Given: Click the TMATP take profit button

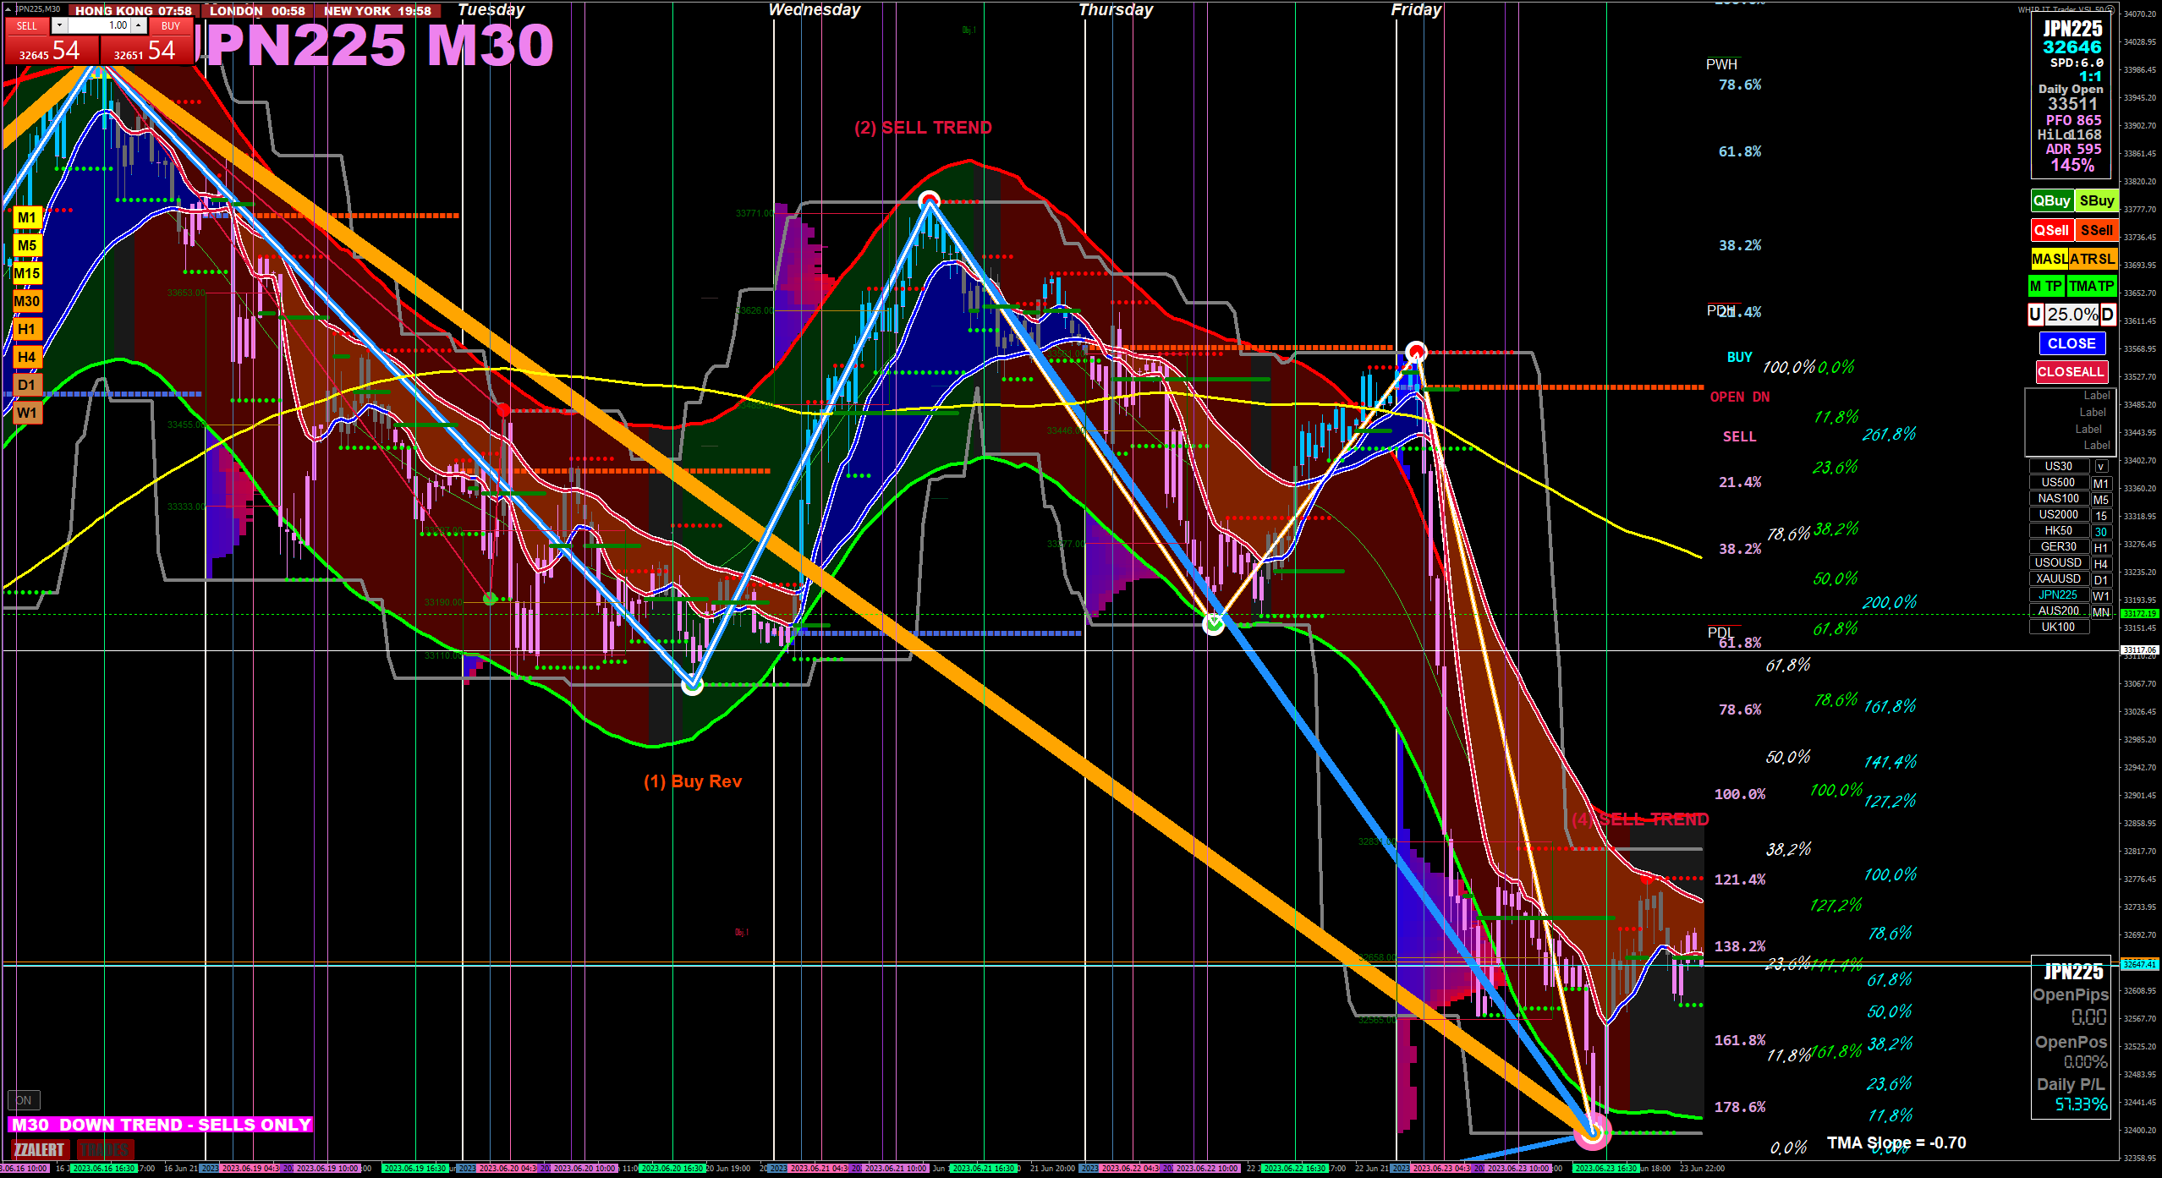Looking at the screenshot, I should pos(2091,287).
